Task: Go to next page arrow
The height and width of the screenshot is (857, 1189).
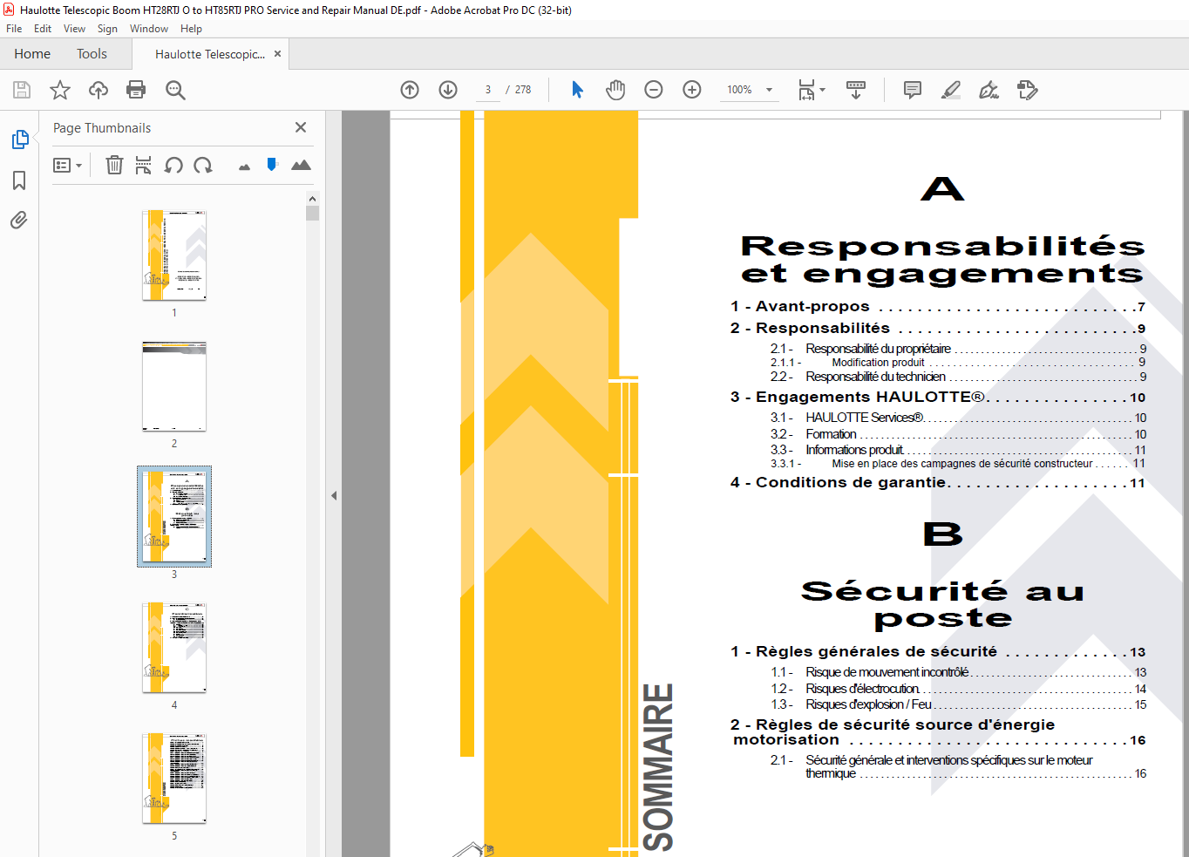Action: 448,90
